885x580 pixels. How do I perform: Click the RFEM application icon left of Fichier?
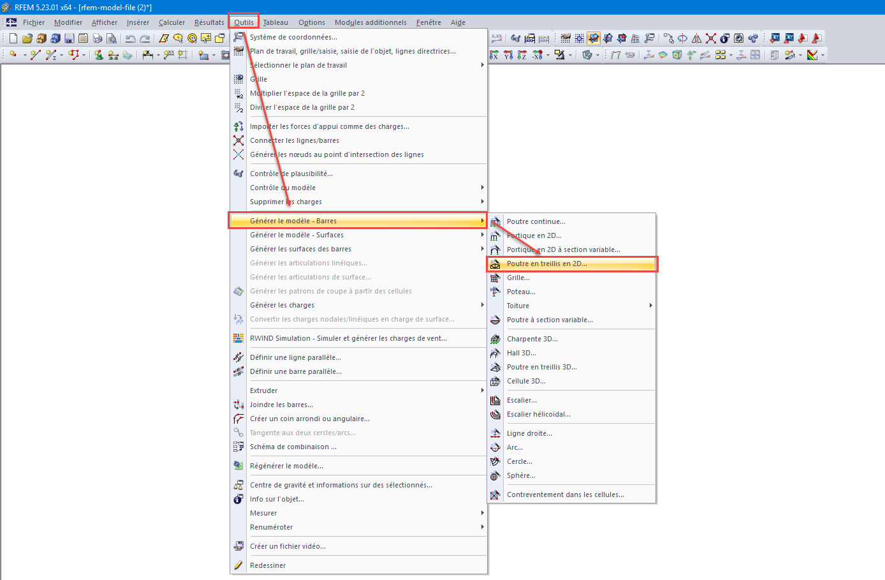click(11, 22)
